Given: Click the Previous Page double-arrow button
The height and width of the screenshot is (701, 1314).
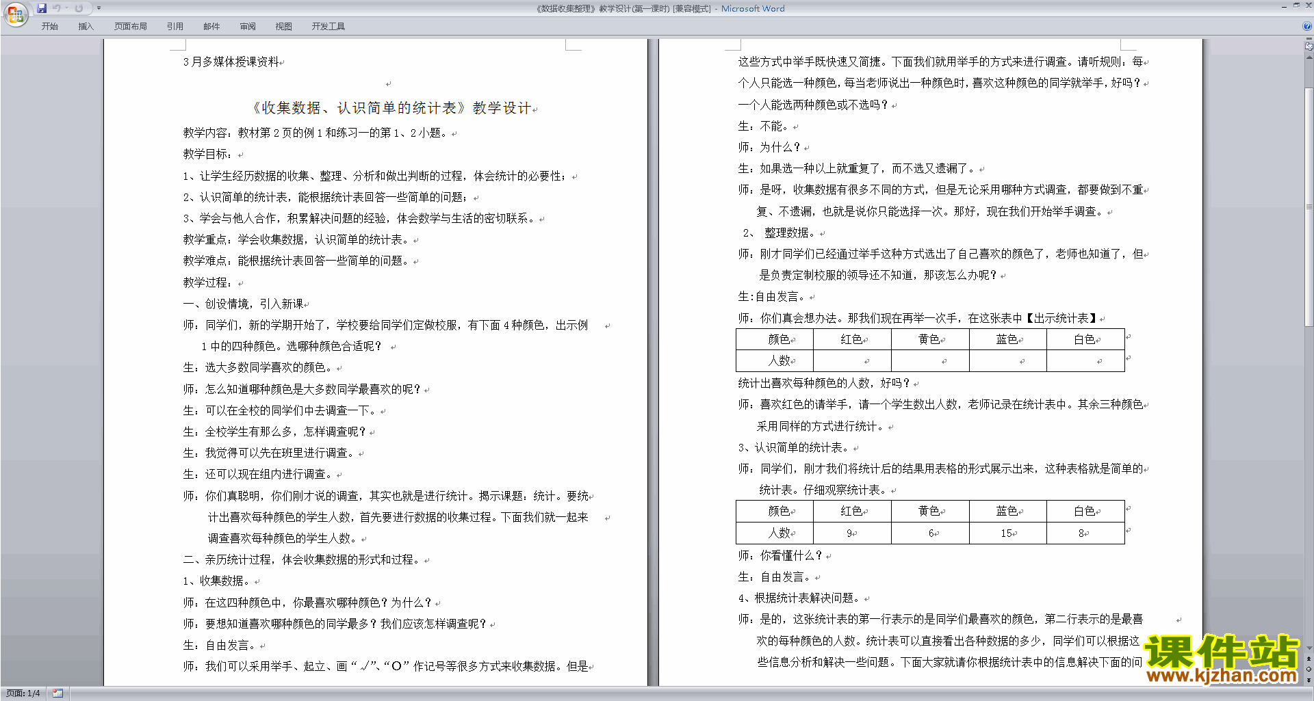Looking at the screenshot, I should pyautogui.click(x=1309, y=659).
